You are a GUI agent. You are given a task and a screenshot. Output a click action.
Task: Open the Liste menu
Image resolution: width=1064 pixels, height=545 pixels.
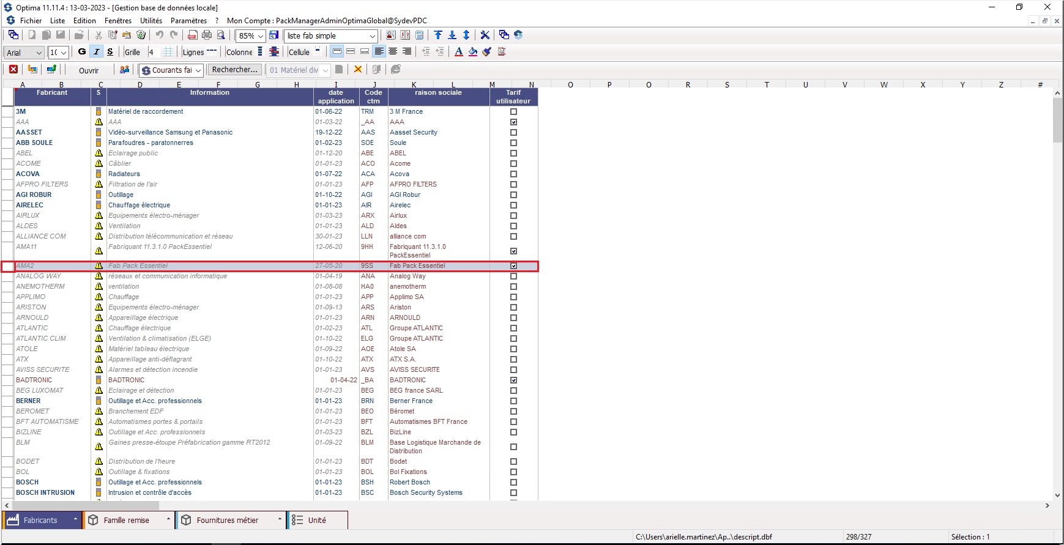click(x=58, y=21)
